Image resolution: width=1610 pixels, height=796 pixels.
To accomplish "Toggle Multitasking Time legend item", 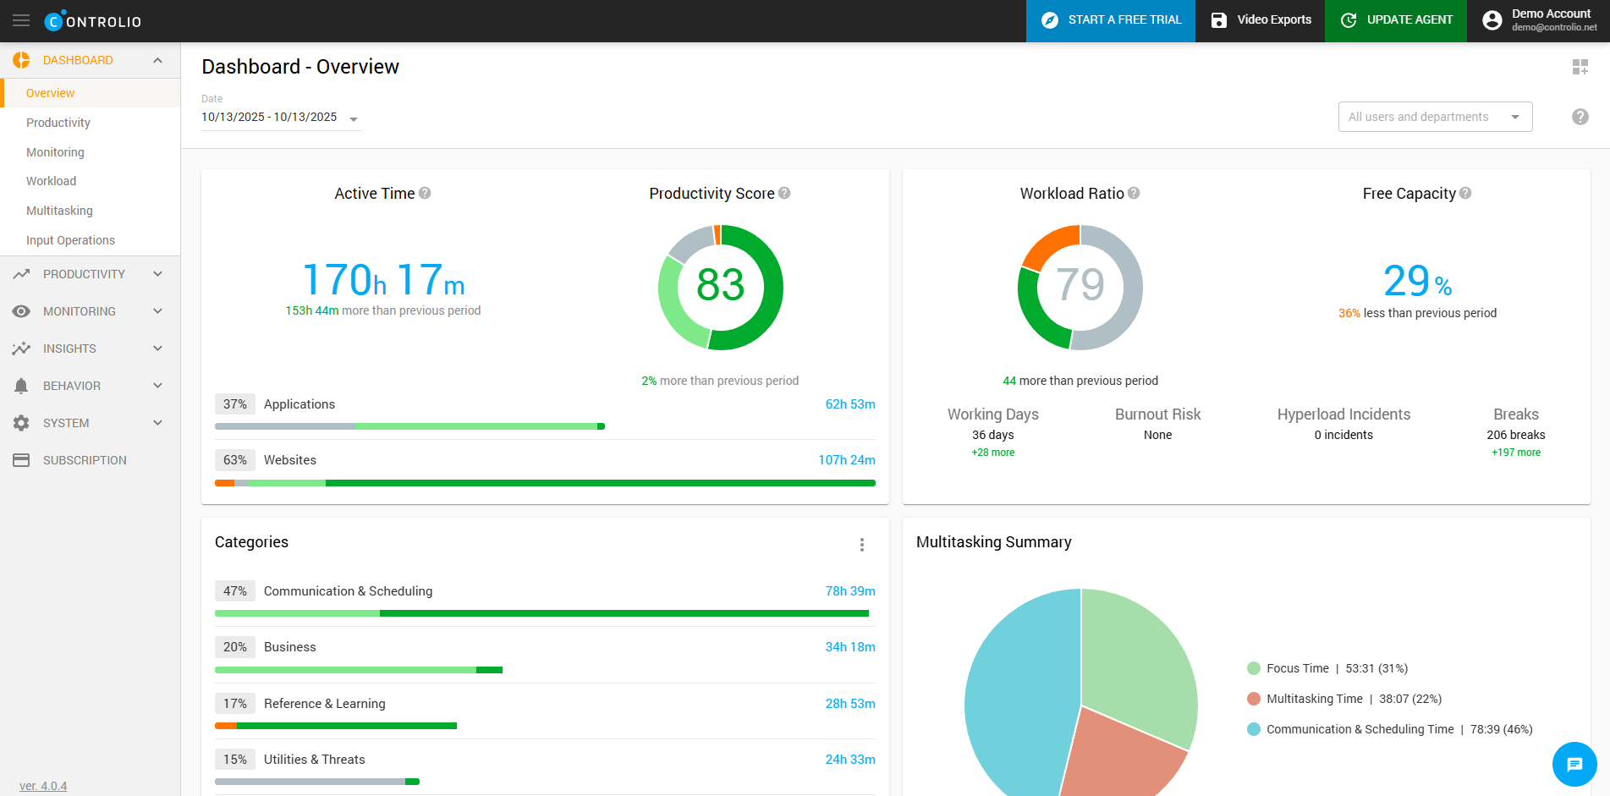I will pos(1314,699).
